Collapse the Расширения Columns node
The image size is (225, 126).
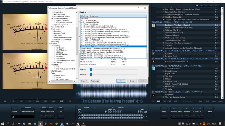point(52,19)
